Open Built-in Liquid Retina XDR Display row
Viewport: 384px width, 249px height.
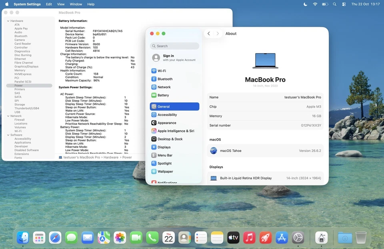[265, 178]
